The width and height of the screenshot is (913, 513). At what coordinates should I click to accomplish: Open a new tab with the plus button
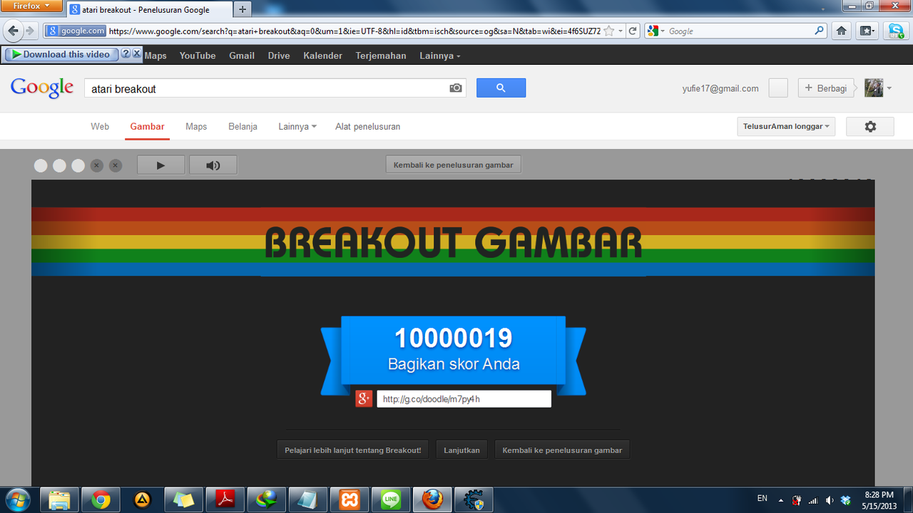[243, 9]
